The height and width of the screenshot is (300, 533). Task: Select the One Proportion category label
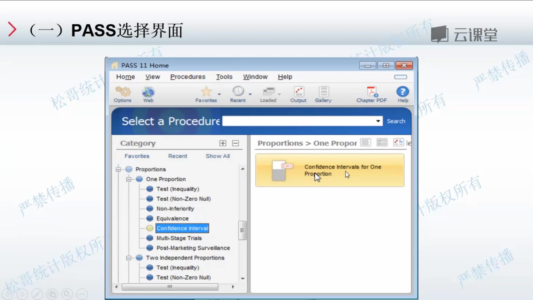(166, 179)
